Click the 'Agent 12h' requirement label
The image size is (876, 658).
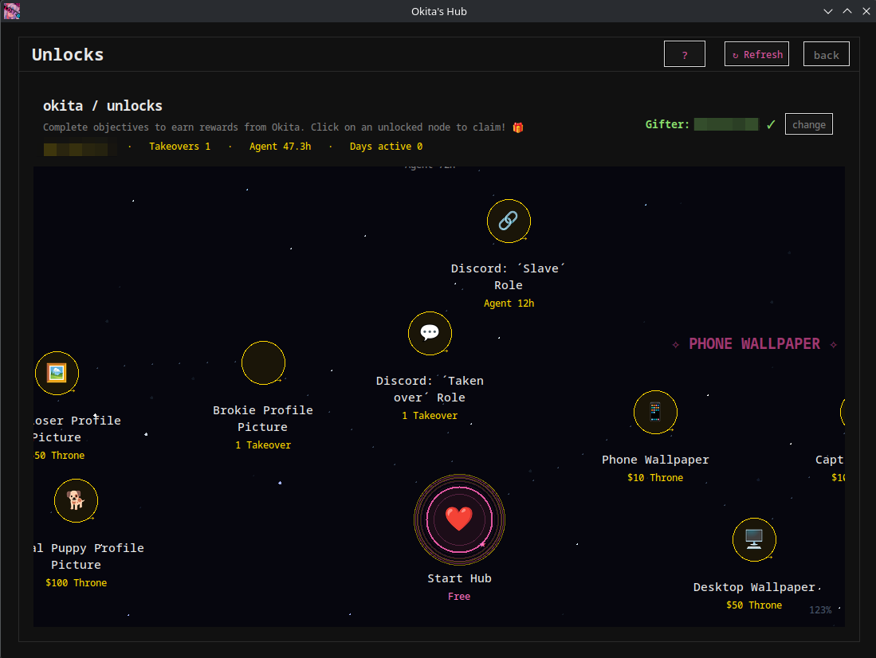(509, 304)
